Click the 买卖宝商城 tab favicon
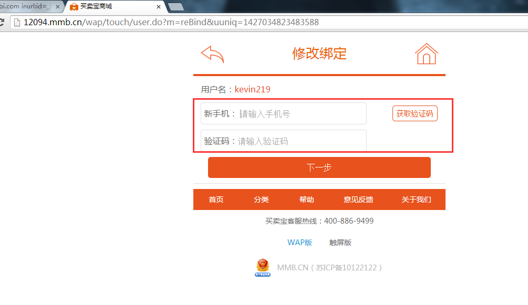 (74, 7)
